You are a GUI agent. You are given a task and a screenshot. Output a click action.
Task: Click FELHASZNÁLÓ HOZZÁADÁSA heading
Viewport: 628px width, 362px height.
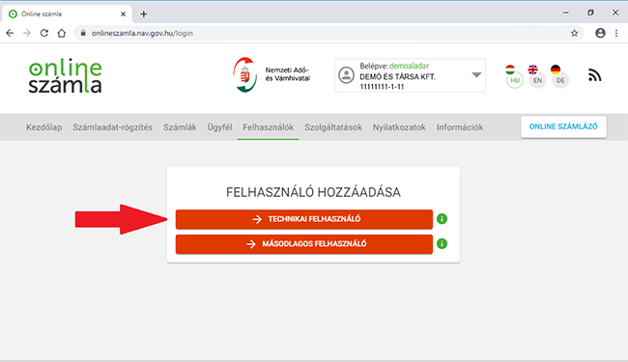[x=313, y=192]
